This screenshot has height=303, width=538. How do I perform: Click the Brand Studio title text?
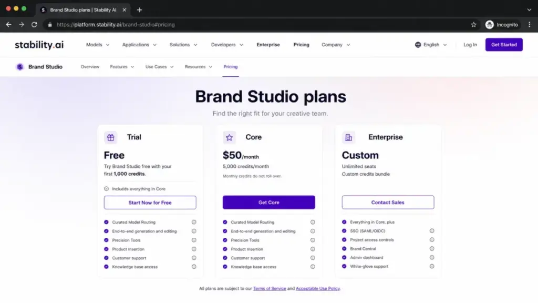coord(45,67)
